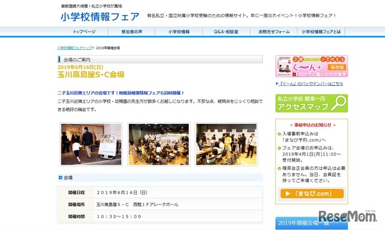
Task: Click the green bullet beside フェア会場のお申込みは
Action: [x=279, y=148]
